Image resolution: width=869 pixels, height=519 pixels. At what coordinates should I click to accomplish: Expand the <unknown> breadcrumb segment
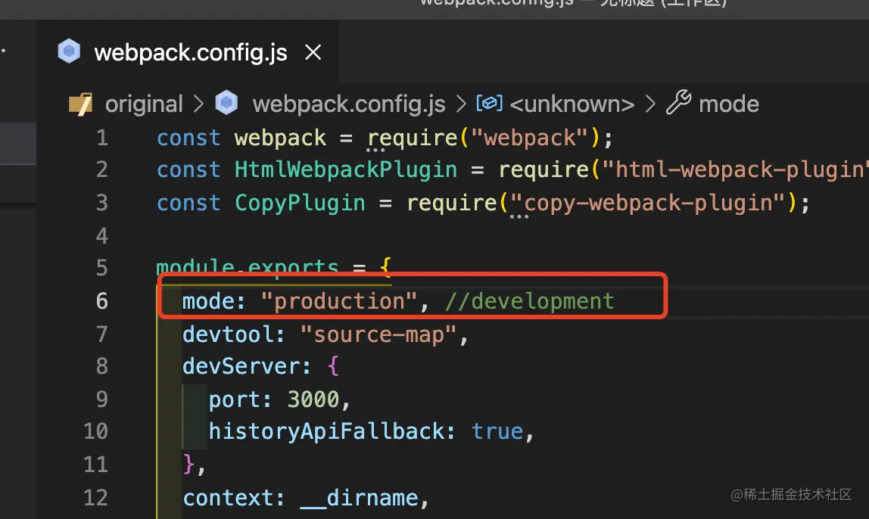[572, 104]
